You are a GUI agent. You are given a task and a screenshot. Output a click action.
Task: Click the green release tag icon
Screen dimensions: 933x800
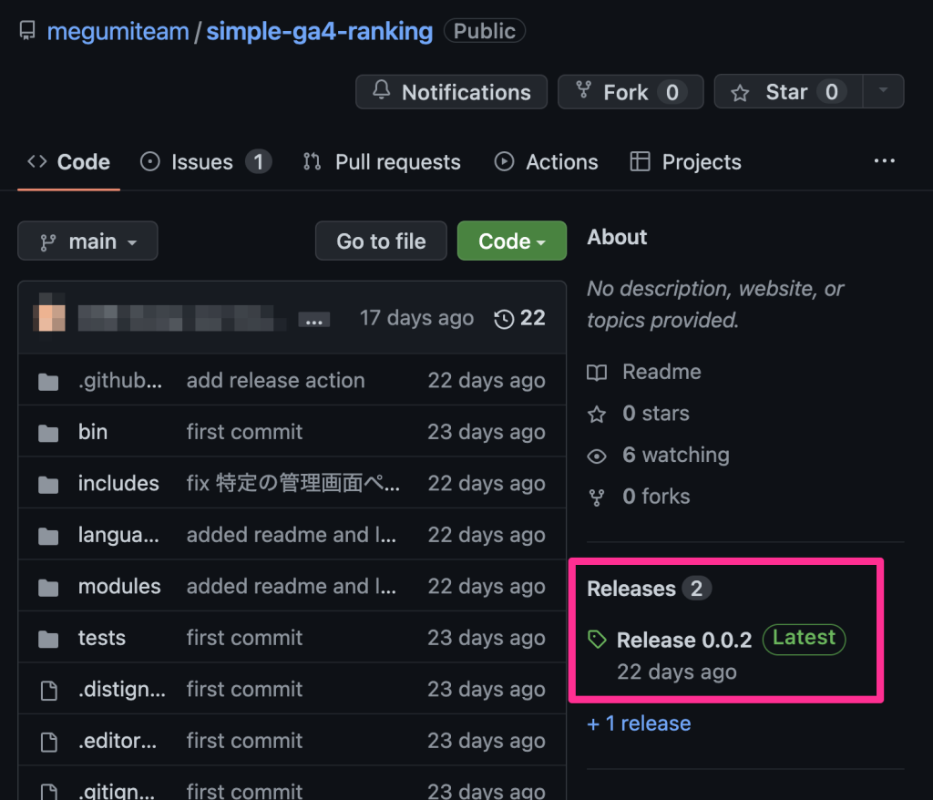click(597, 640)
